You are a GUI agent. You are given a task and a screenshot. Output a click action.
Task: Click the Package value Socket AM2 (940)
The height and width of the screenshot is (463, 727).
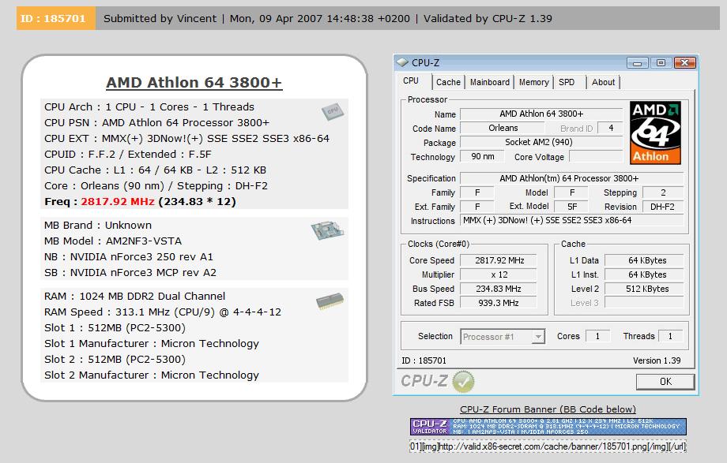541,142
